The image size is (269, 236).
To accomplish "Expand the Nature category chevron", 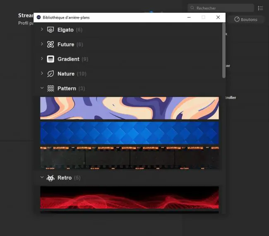I will tap(42, 73).
